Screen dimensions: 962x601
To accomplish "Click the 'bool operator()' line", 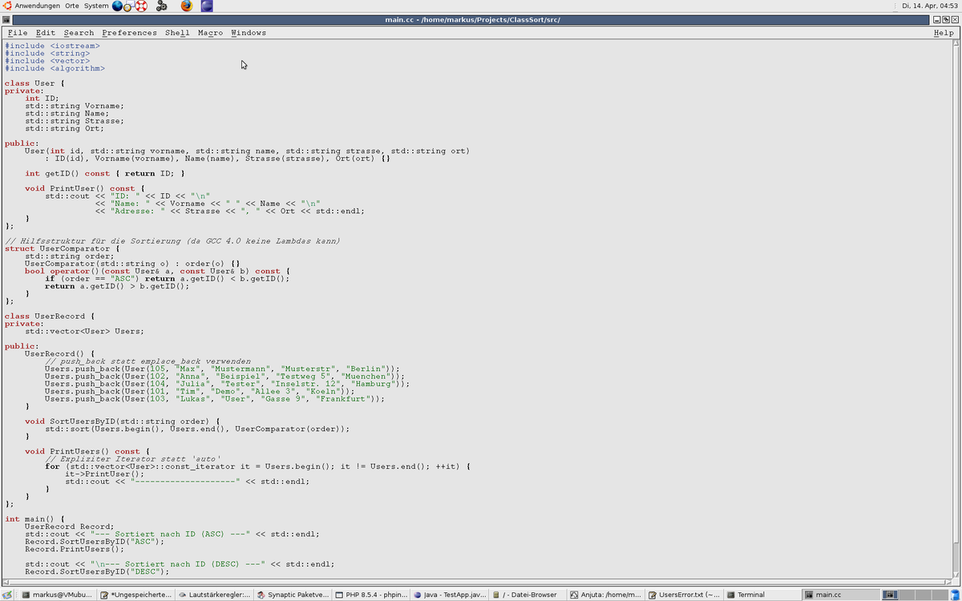I will (x=157, y=271).
